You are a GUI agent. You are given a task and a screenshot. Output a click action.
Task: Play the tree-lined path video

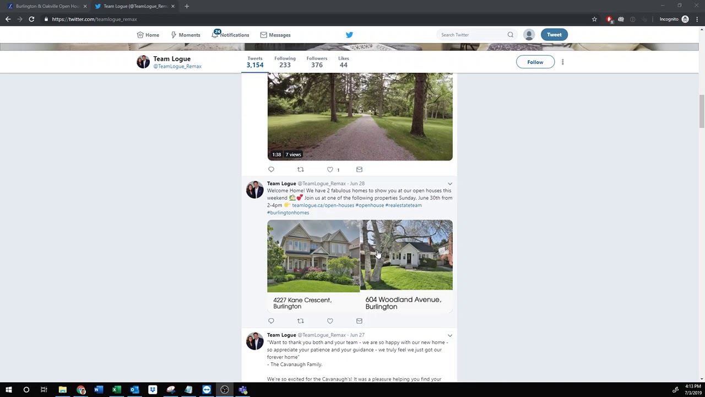360,116
